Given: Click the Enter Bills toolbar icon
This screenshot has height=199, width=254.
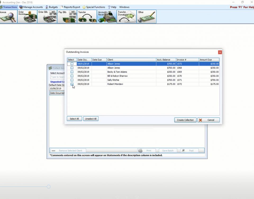Looking at the screenshot, I should click(47, 17).
